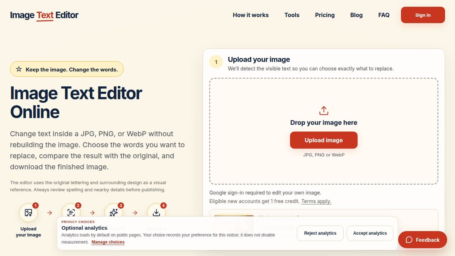This screenshot has height=256, width=455.
Task: Go to Tools in the top navigation
Action: [292, 15]
